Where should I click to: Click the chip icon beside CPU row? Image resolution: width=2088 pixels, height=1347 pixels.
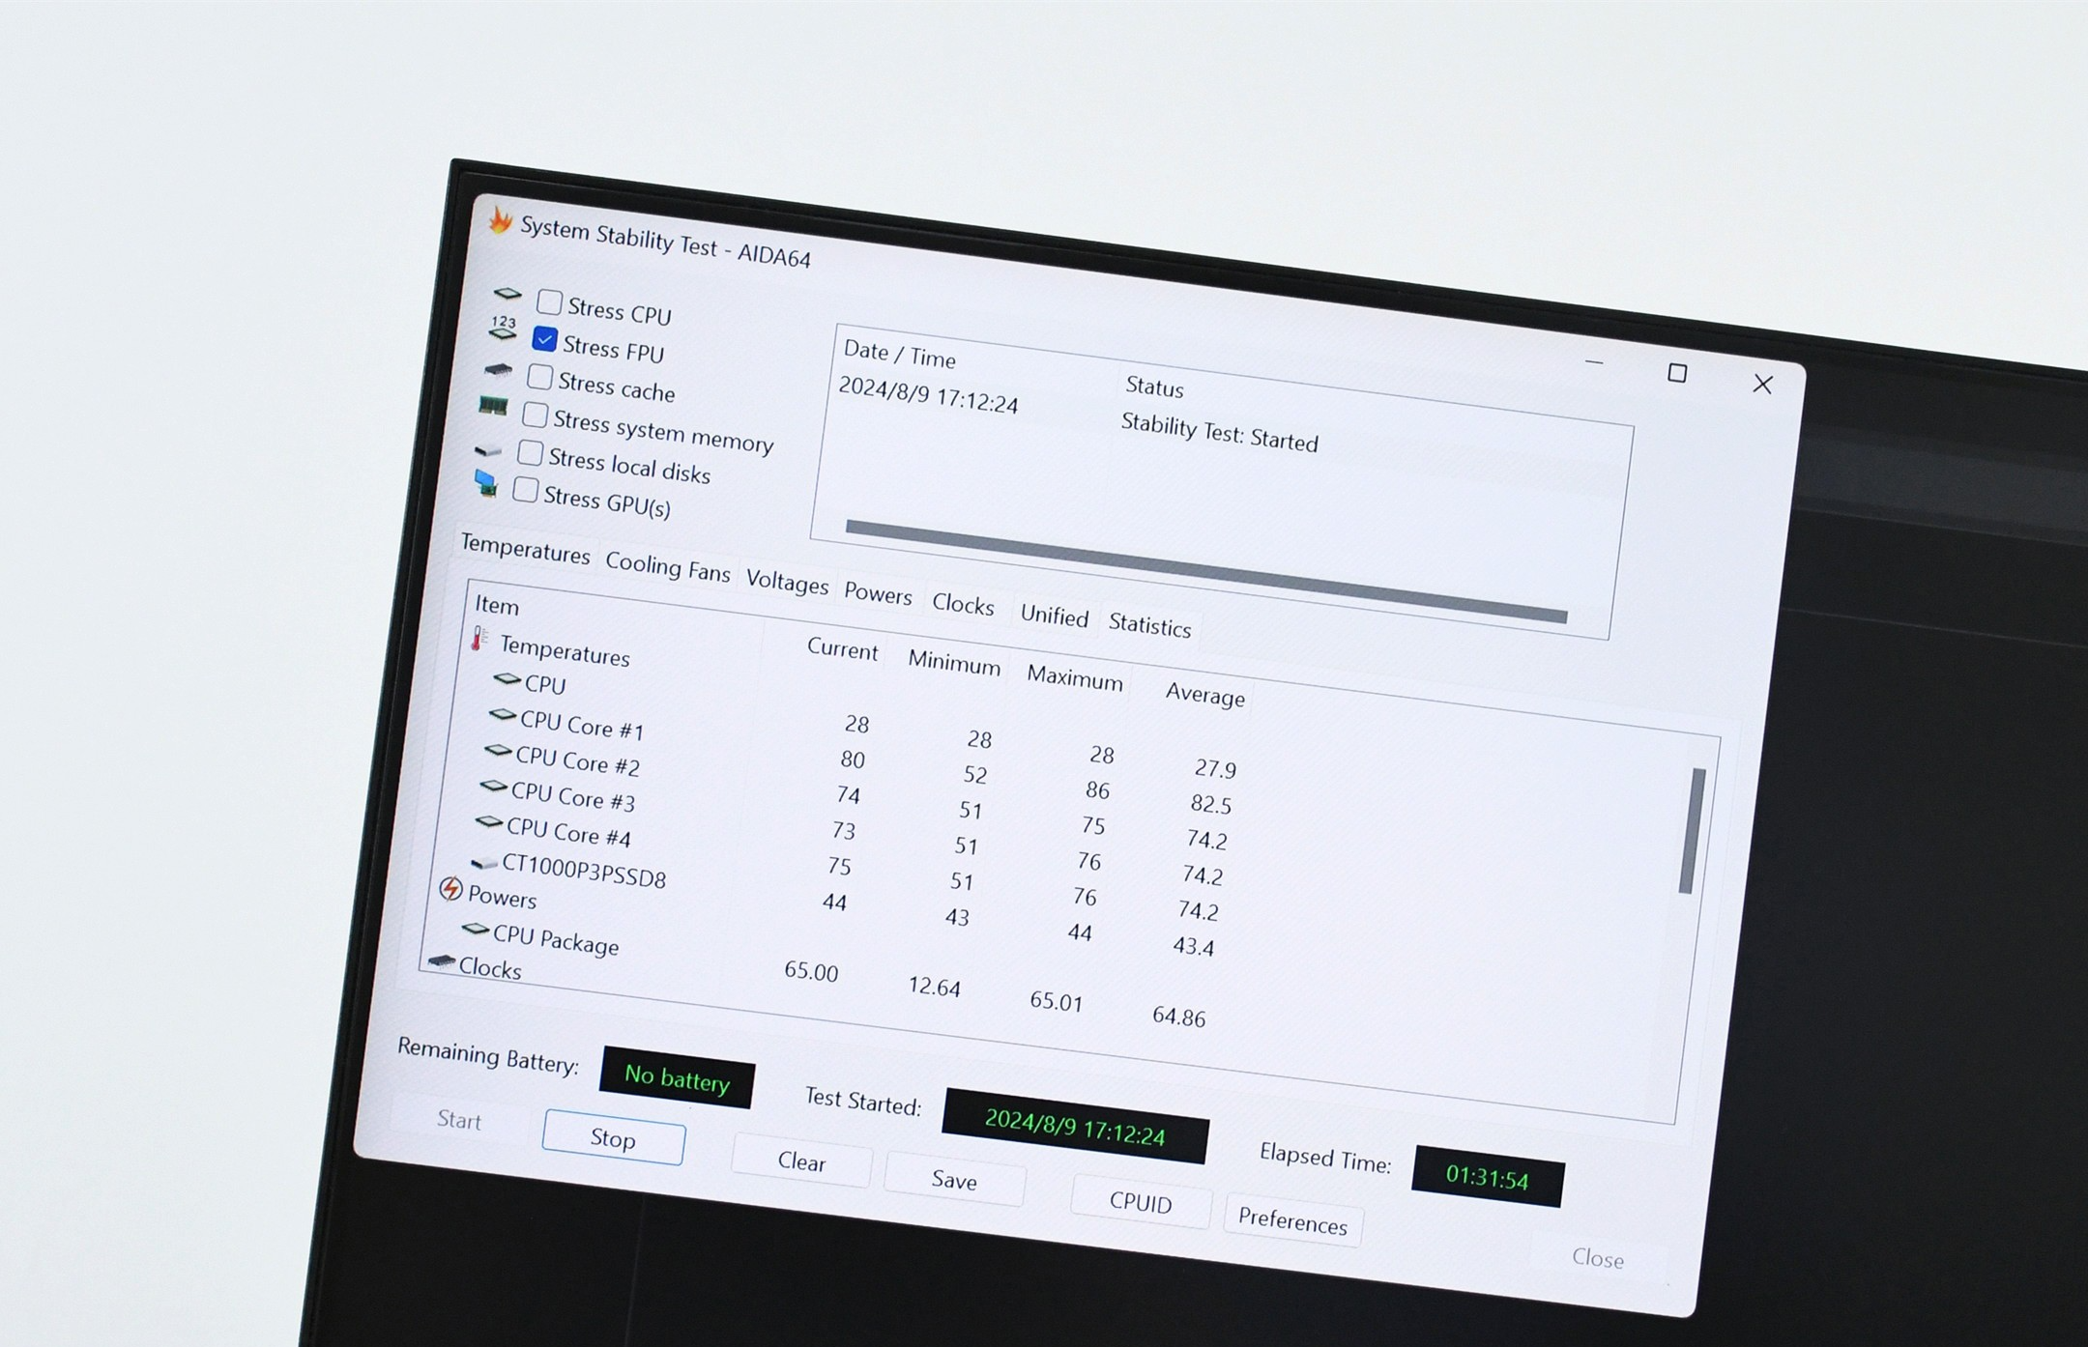click(507, 679)
